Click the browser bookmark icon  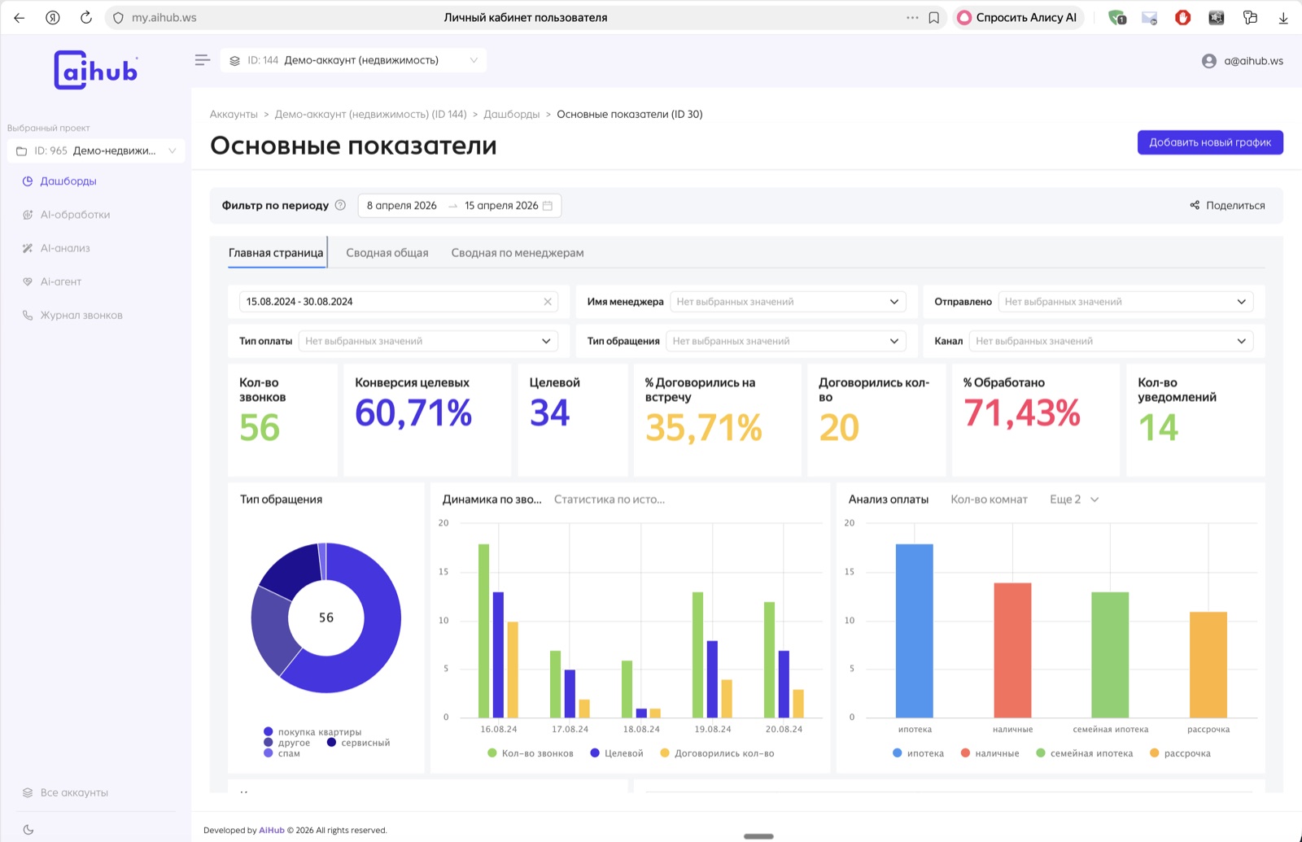coord(934,18)
